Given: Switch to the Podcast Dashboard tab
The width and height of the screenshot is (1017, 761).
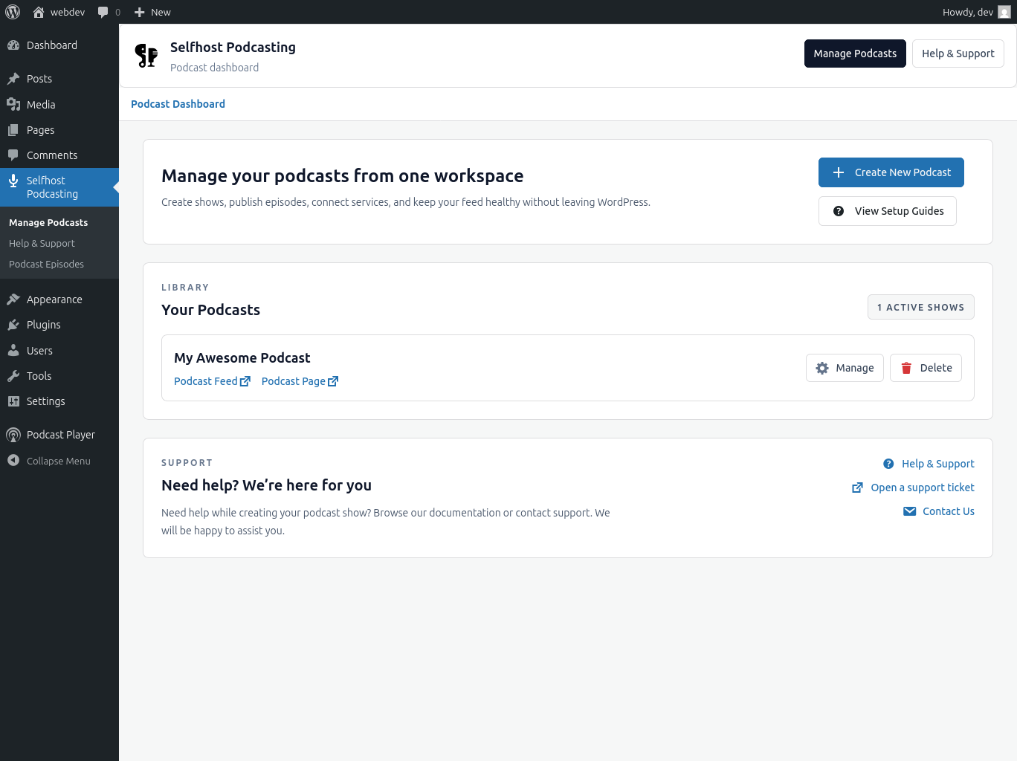Looking at the screenshot, I should point(178,104).
